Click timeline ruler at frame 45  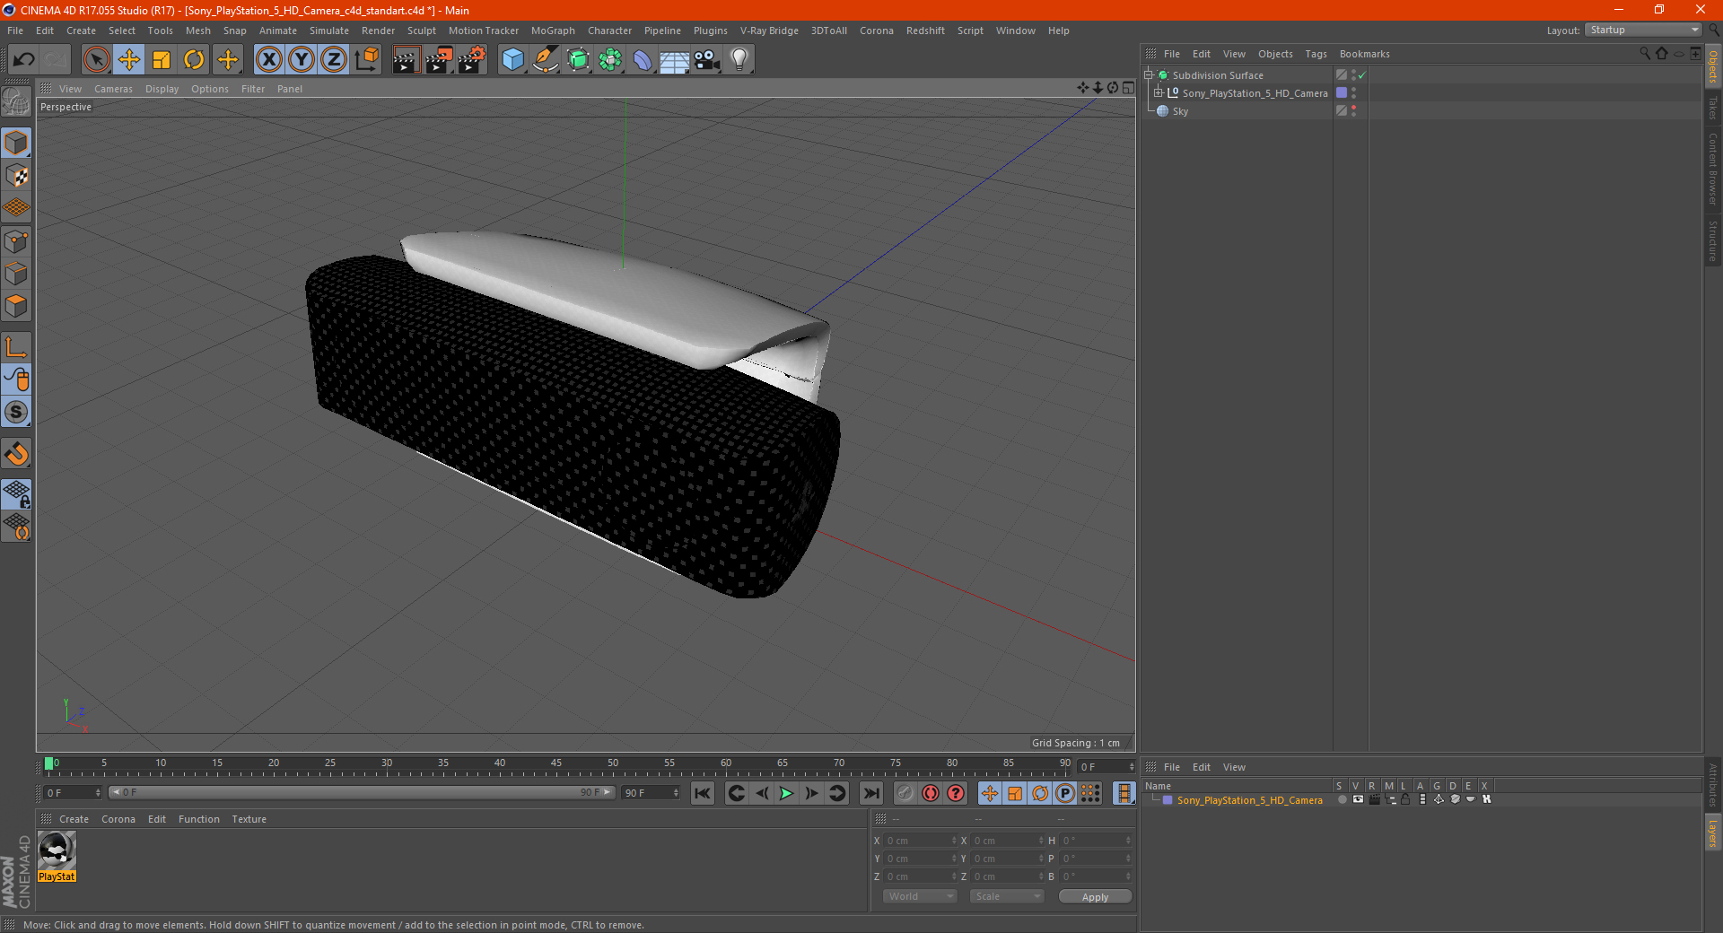click(x=556, y=765)
